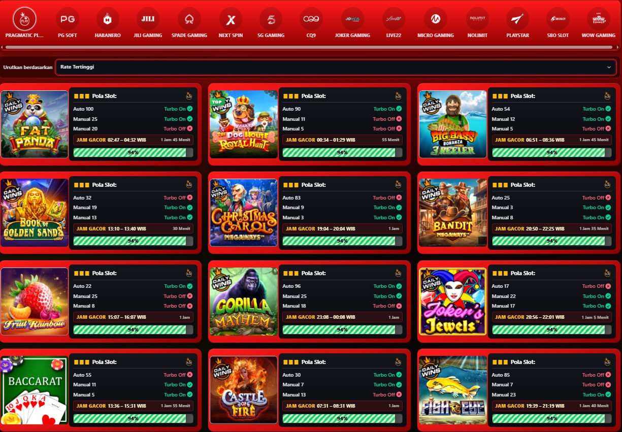The image size is (622, 432).
Task: Select the PG Soft provider icon
Action: pos(68,19)
